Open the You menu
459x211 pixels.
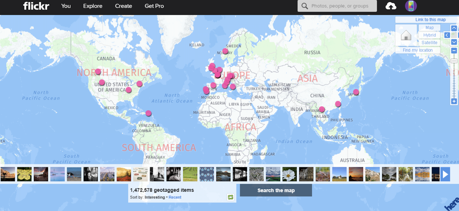pyautogui.click(x=66, y=6)
